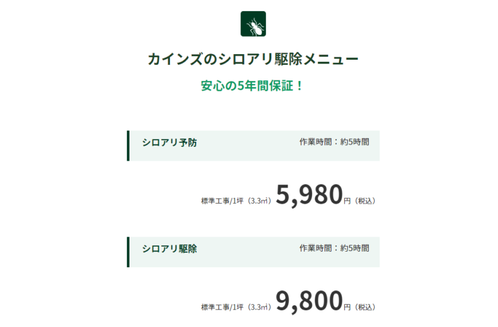Click dark green bar left of シロアリ予防
Screen dimensions: 498x327
click(128, 146)
